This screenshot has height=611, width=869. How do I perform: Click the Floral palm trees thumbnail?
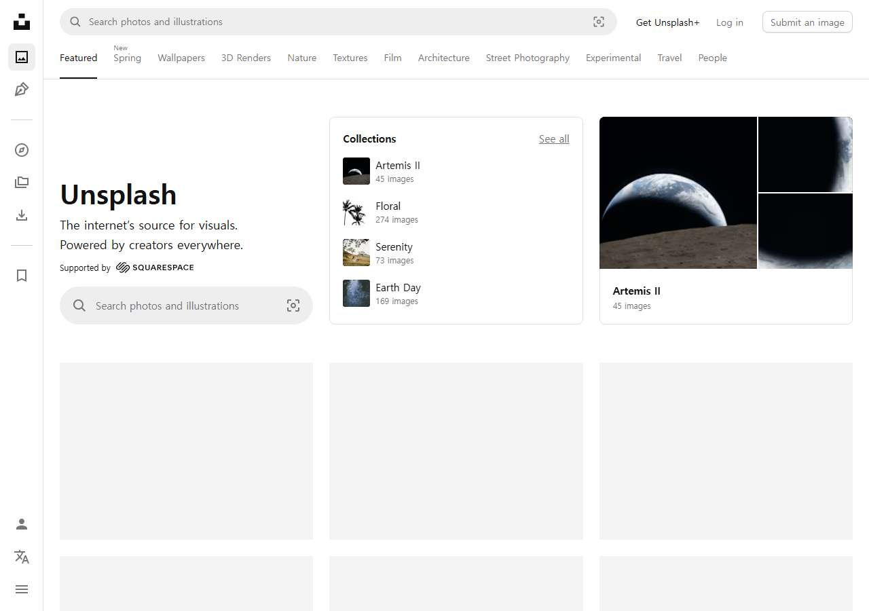point(356,212)
